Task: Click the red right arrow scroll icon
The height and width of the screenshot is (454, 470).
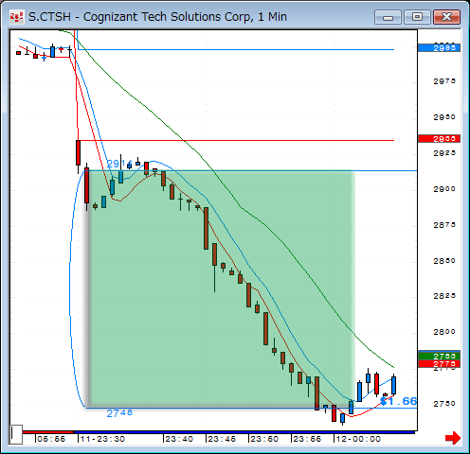Action: (x=453, y=438)
